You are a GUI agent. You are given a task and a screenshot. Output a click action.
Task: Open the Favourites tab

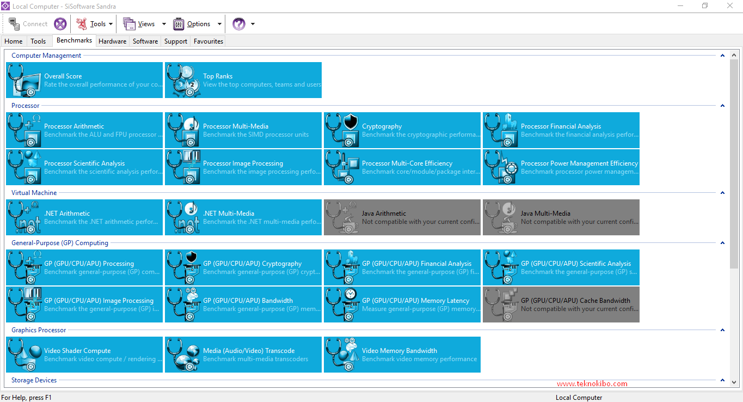208,41
